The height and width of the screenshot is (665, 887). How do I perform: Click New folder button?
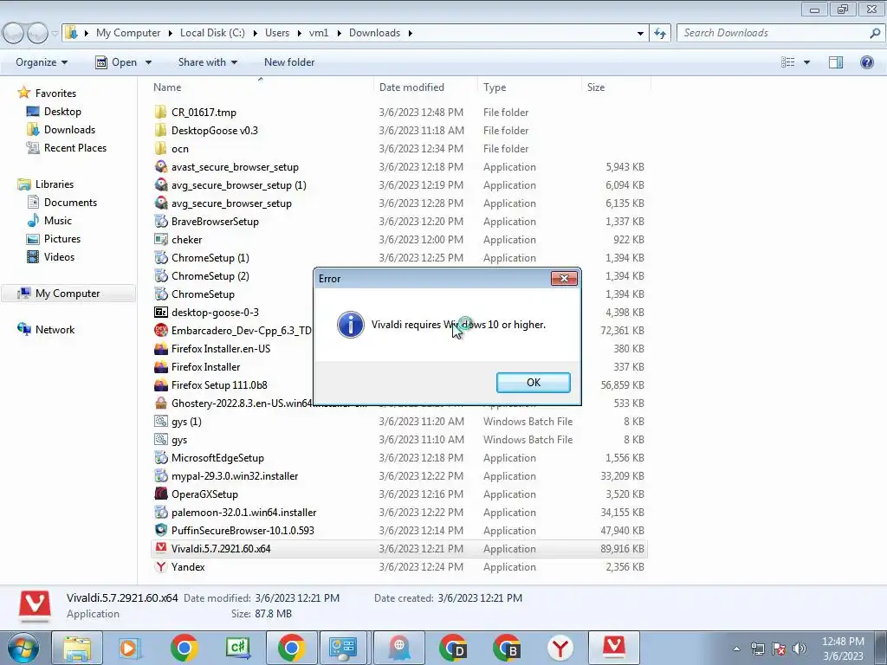pos(289,62)
